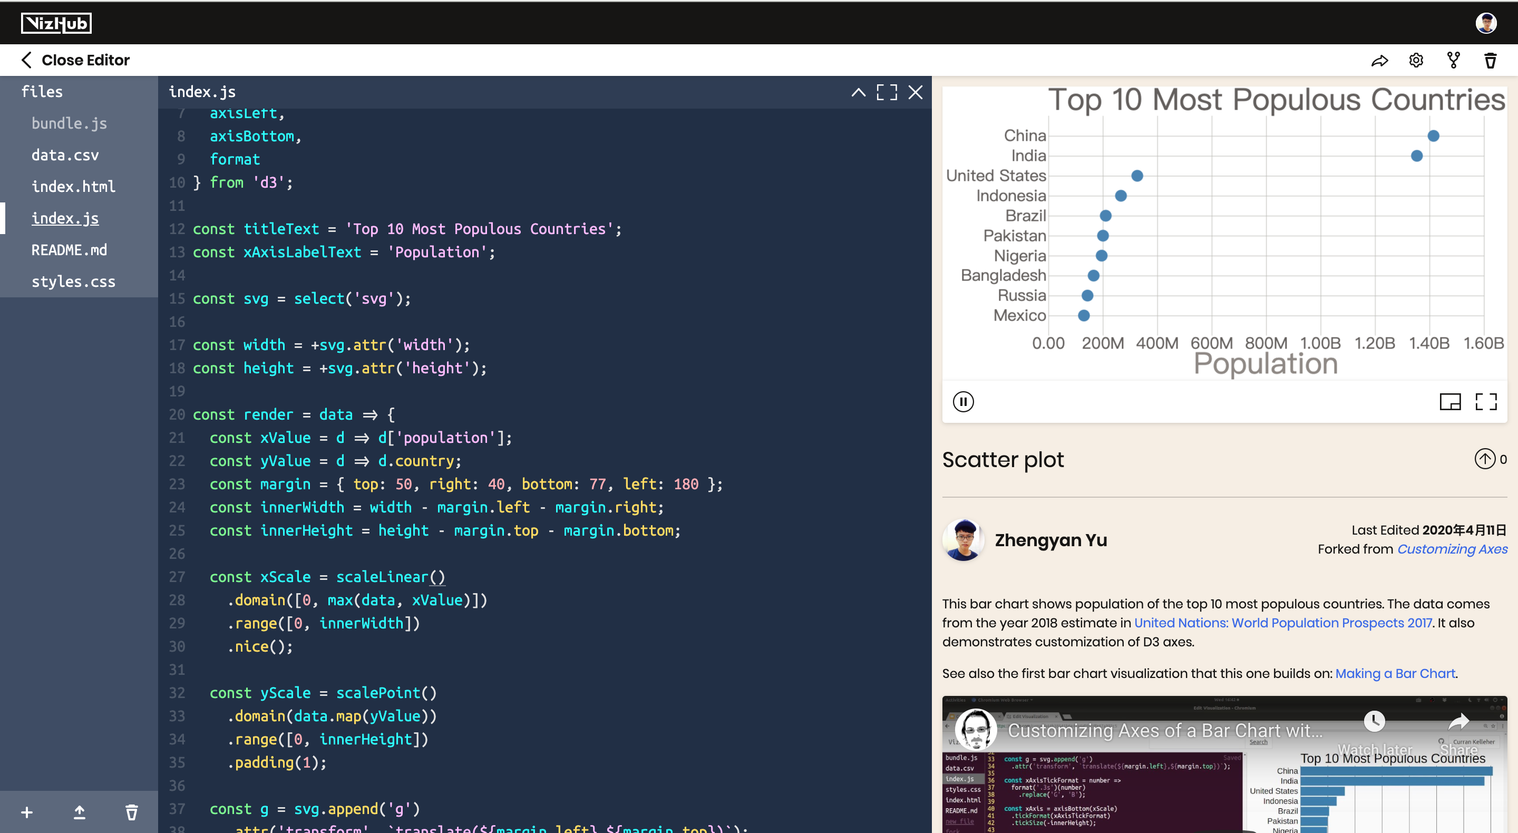This screenshot has width=1518, height=833.
Task: Click the video channel avatar
Action: (976, 730)
